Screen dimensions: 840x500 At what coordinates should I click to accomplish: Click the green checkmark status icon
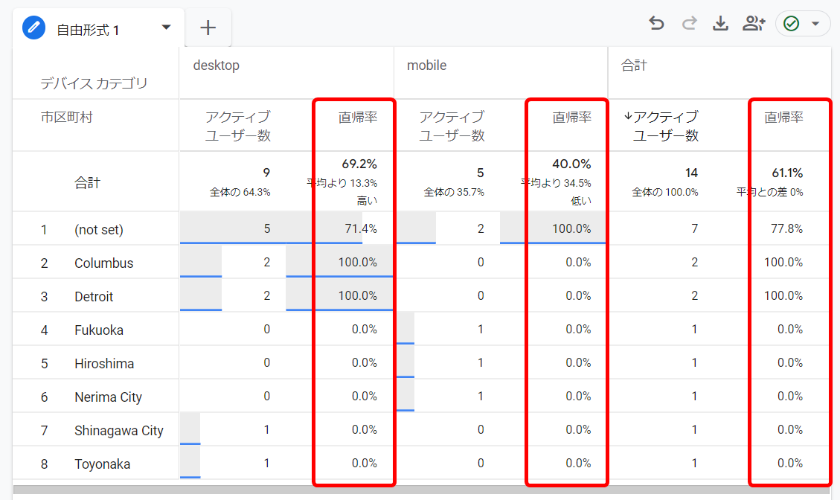(792, 24)
